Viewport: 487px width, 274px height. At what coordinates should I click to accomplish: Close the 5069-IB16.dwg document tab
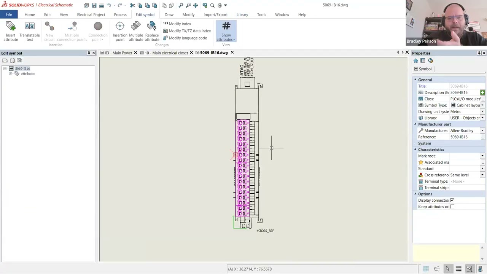pyautogui.click(x=232, y=53)
